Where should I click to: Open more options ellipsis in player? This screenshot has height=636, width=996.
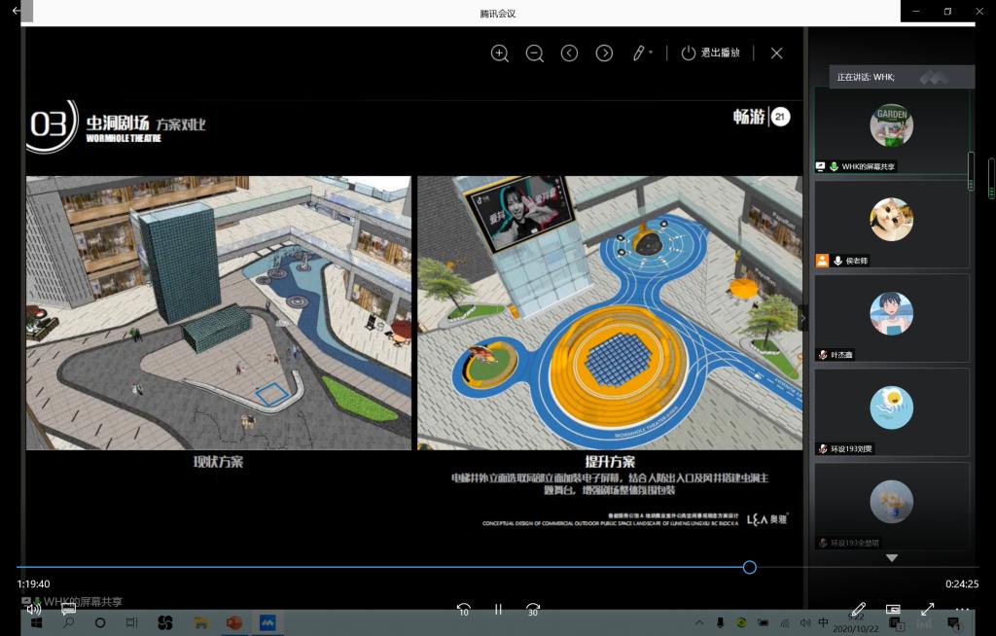click(x=962, y=610)
